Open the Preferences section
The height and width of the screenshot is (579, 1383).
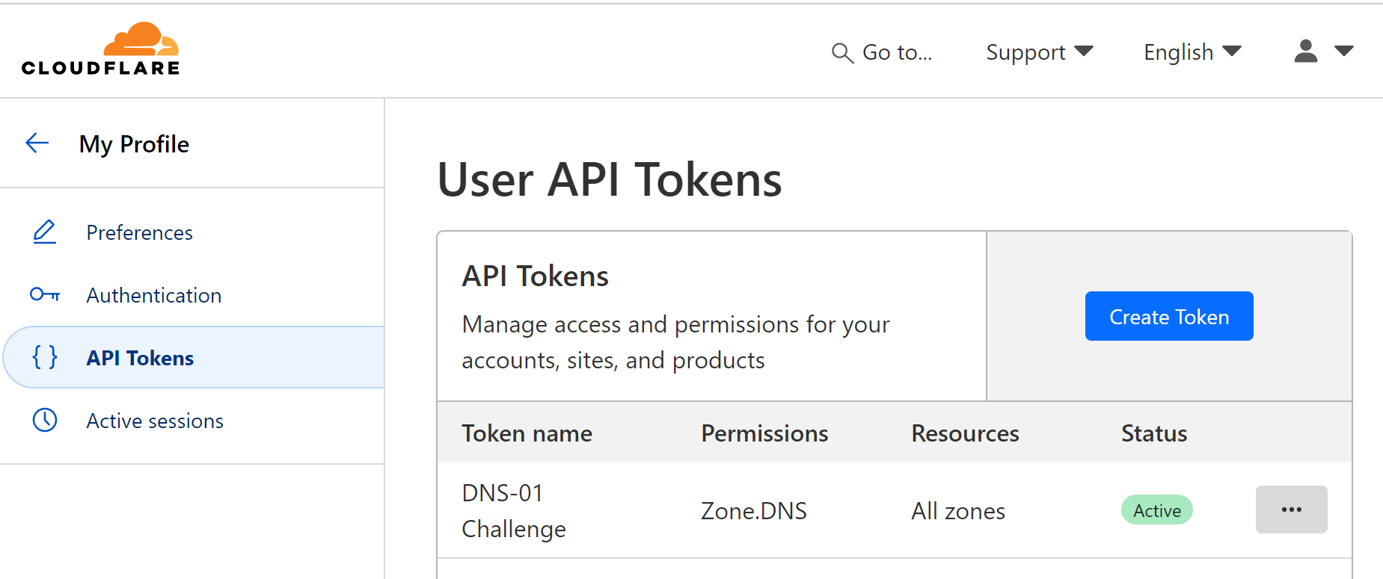point(139,232)
